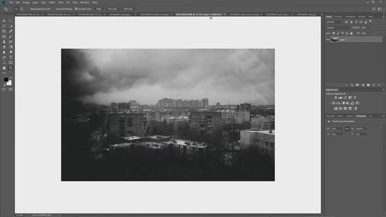Toggle lock all on layer
The image size is (386, 217).
351,33
